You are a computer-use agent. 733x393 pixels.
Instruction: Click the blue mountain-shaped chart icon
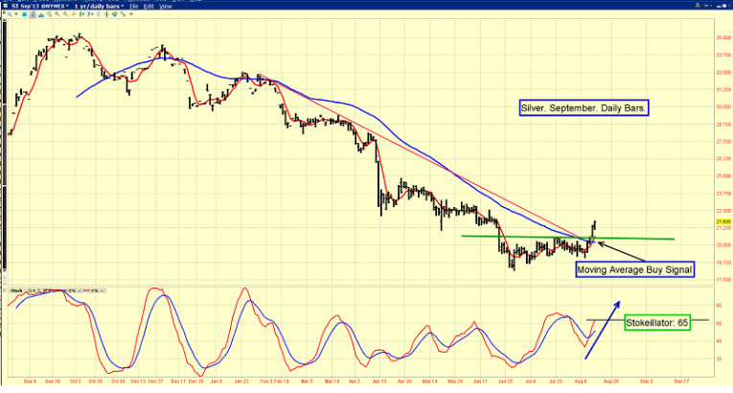pyautogui.click(x=41, y=15)
